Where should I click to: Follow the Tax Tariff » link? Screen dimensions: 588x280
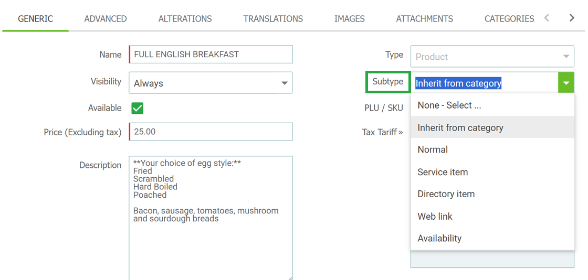[383, 132]
